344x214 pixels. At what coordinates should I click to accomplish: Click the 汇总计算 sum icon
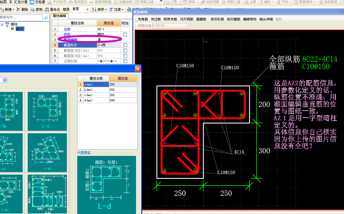tap(11, 2)
